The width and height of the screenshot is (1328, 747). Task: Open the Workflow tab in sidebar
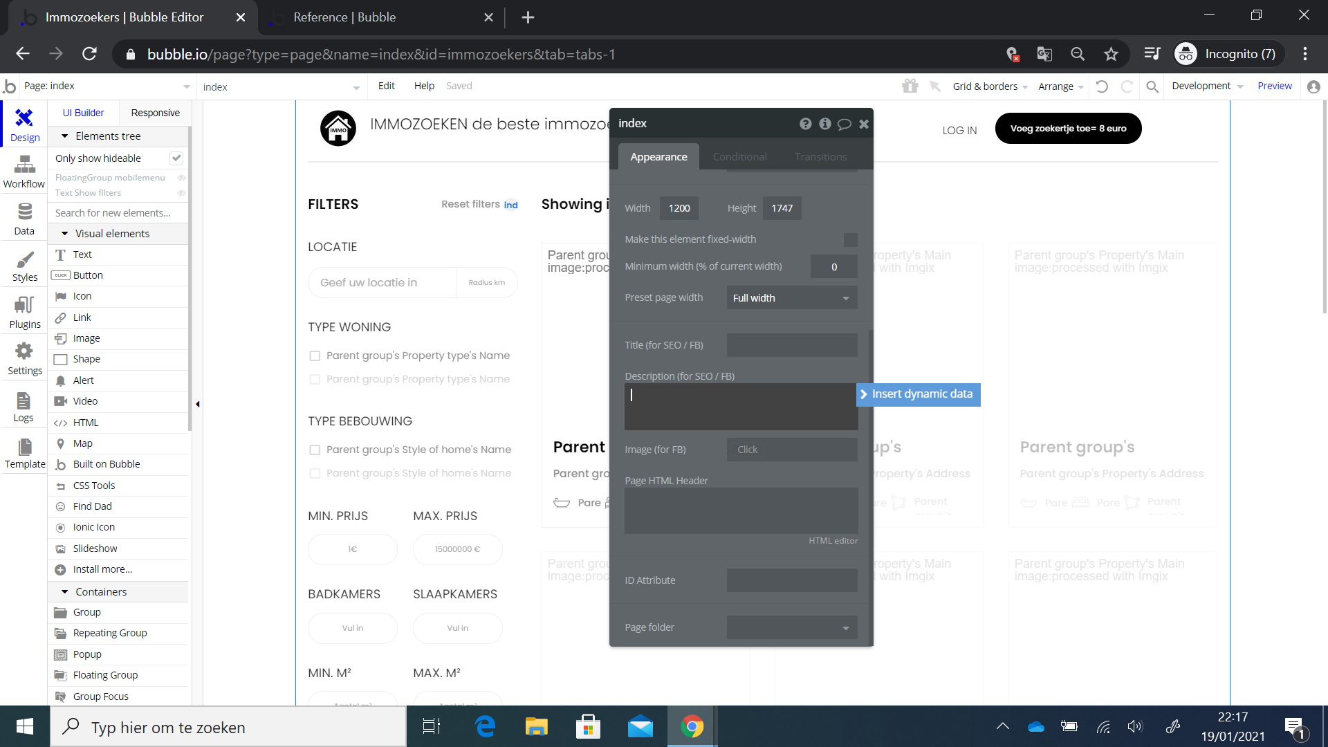tap(24, 171)
